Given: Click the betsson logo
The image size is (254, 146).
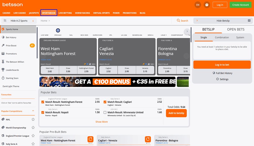Looking at the screenshot, I should (x=12, y=5).
